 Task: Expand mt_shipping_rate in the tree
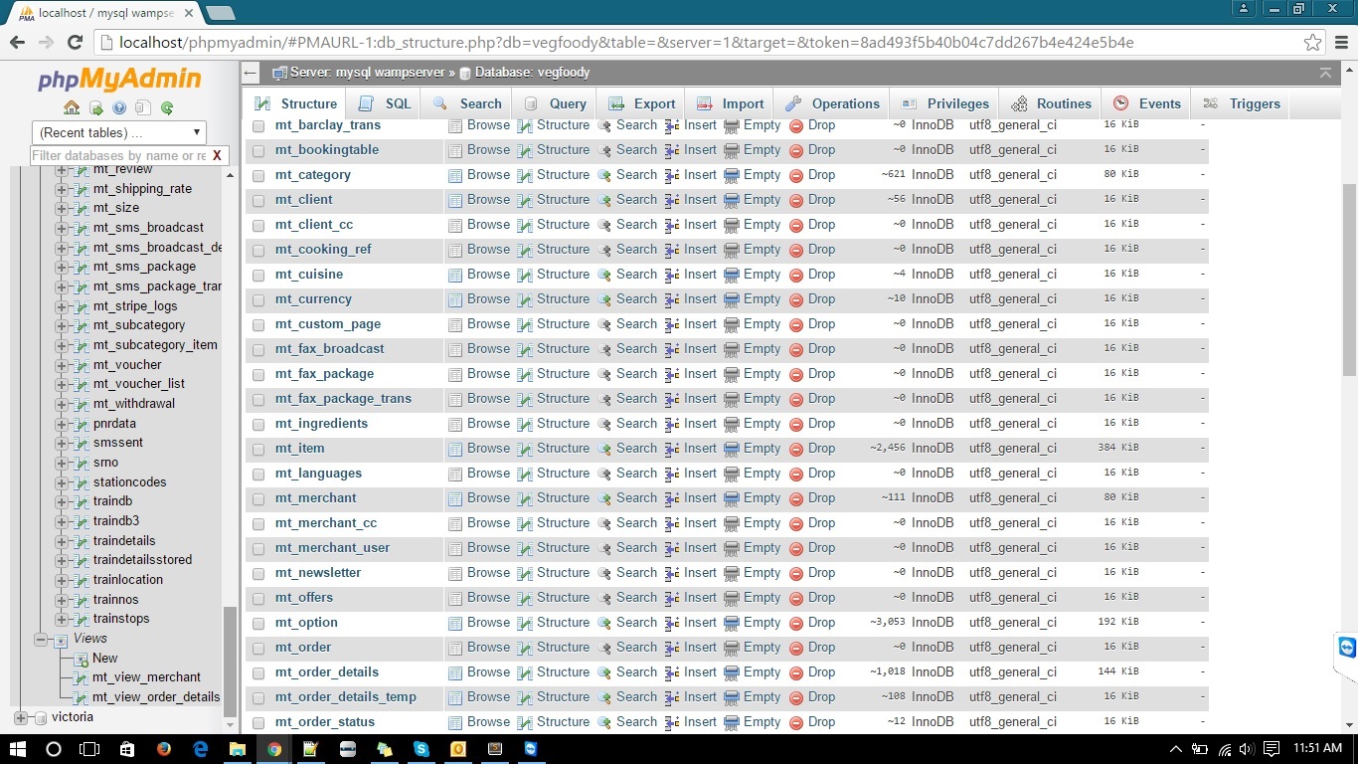pos(62,189)
